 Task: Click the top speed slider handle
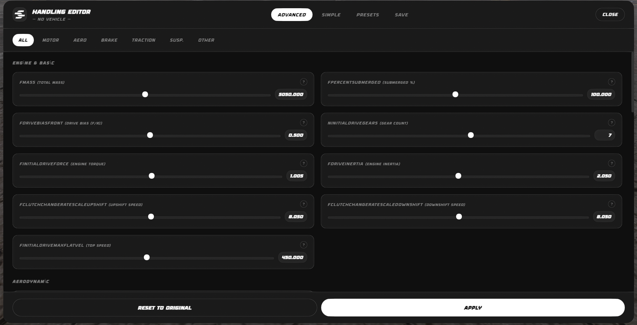click(147, 258)
